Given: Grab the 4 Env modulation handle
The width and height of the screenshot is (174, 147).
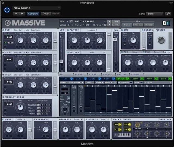Looking at the screenshot, I should pos(114,79).
